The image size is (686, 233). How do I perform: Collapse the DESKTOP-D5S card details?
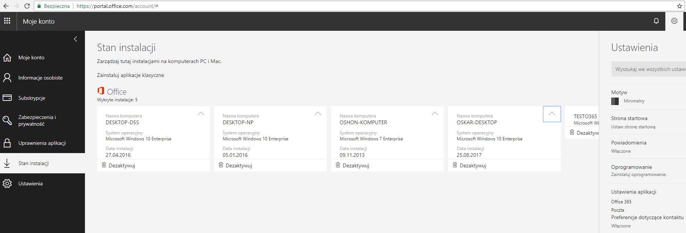point(201,113)
